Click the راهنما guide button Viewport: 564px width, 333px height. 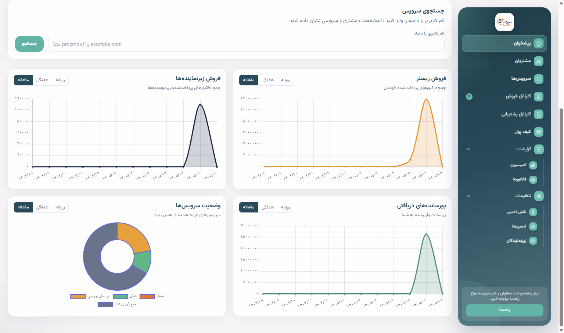(504, 310)
